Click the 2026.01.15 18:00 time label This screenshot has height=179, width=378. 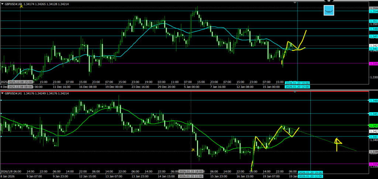(x=190, y=172)
